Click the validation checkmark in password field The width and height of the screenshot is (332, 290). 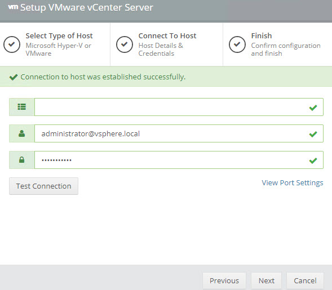tap(313, 160)
